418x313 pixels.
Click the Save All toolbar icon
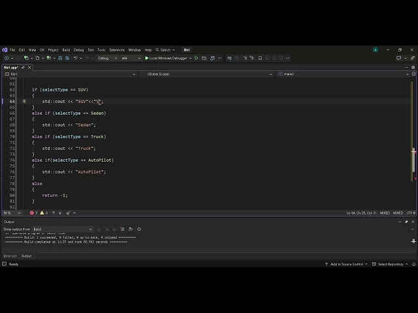[x=67, y=58]
